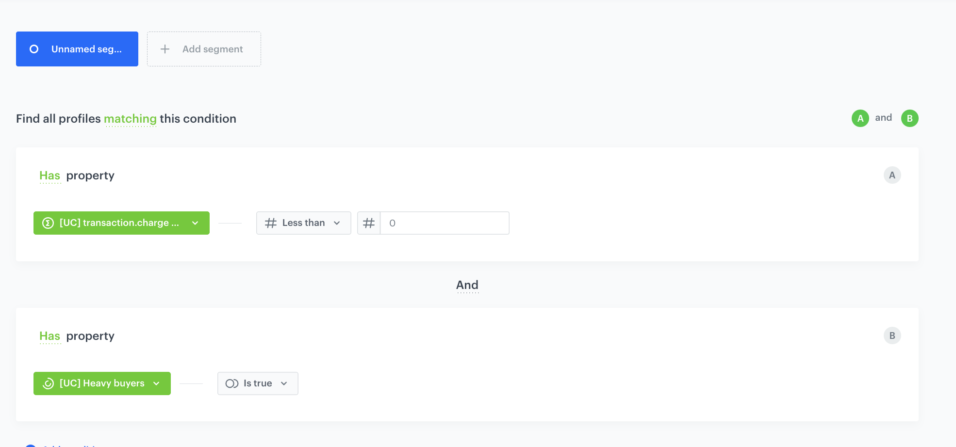Click the And link between the two conditions

point(467,285)
